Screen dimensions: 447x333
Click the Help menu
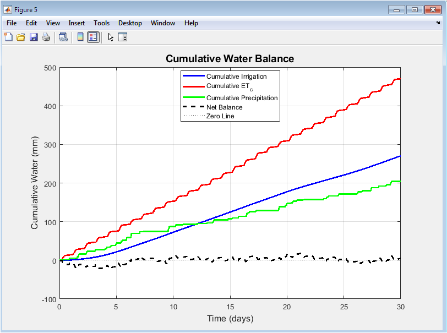[191, 23]
